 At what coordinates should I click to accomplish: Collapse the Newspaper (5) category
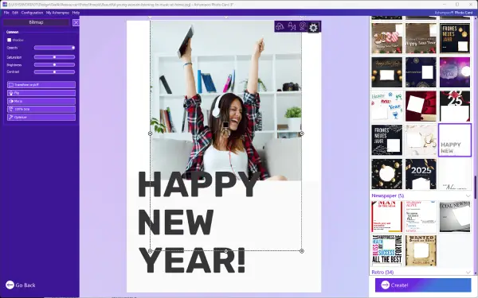tap(468, 195)
